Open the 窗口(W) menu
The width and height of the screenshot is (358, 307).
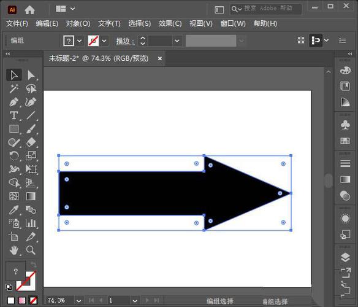coord(233,23)
